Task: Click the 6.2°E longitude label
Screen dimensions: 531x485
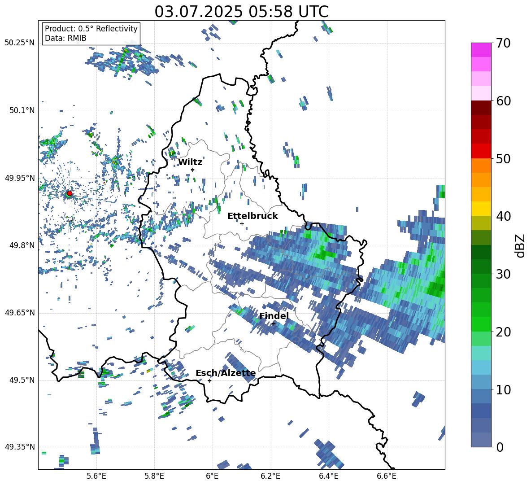Action: point(270,476)
